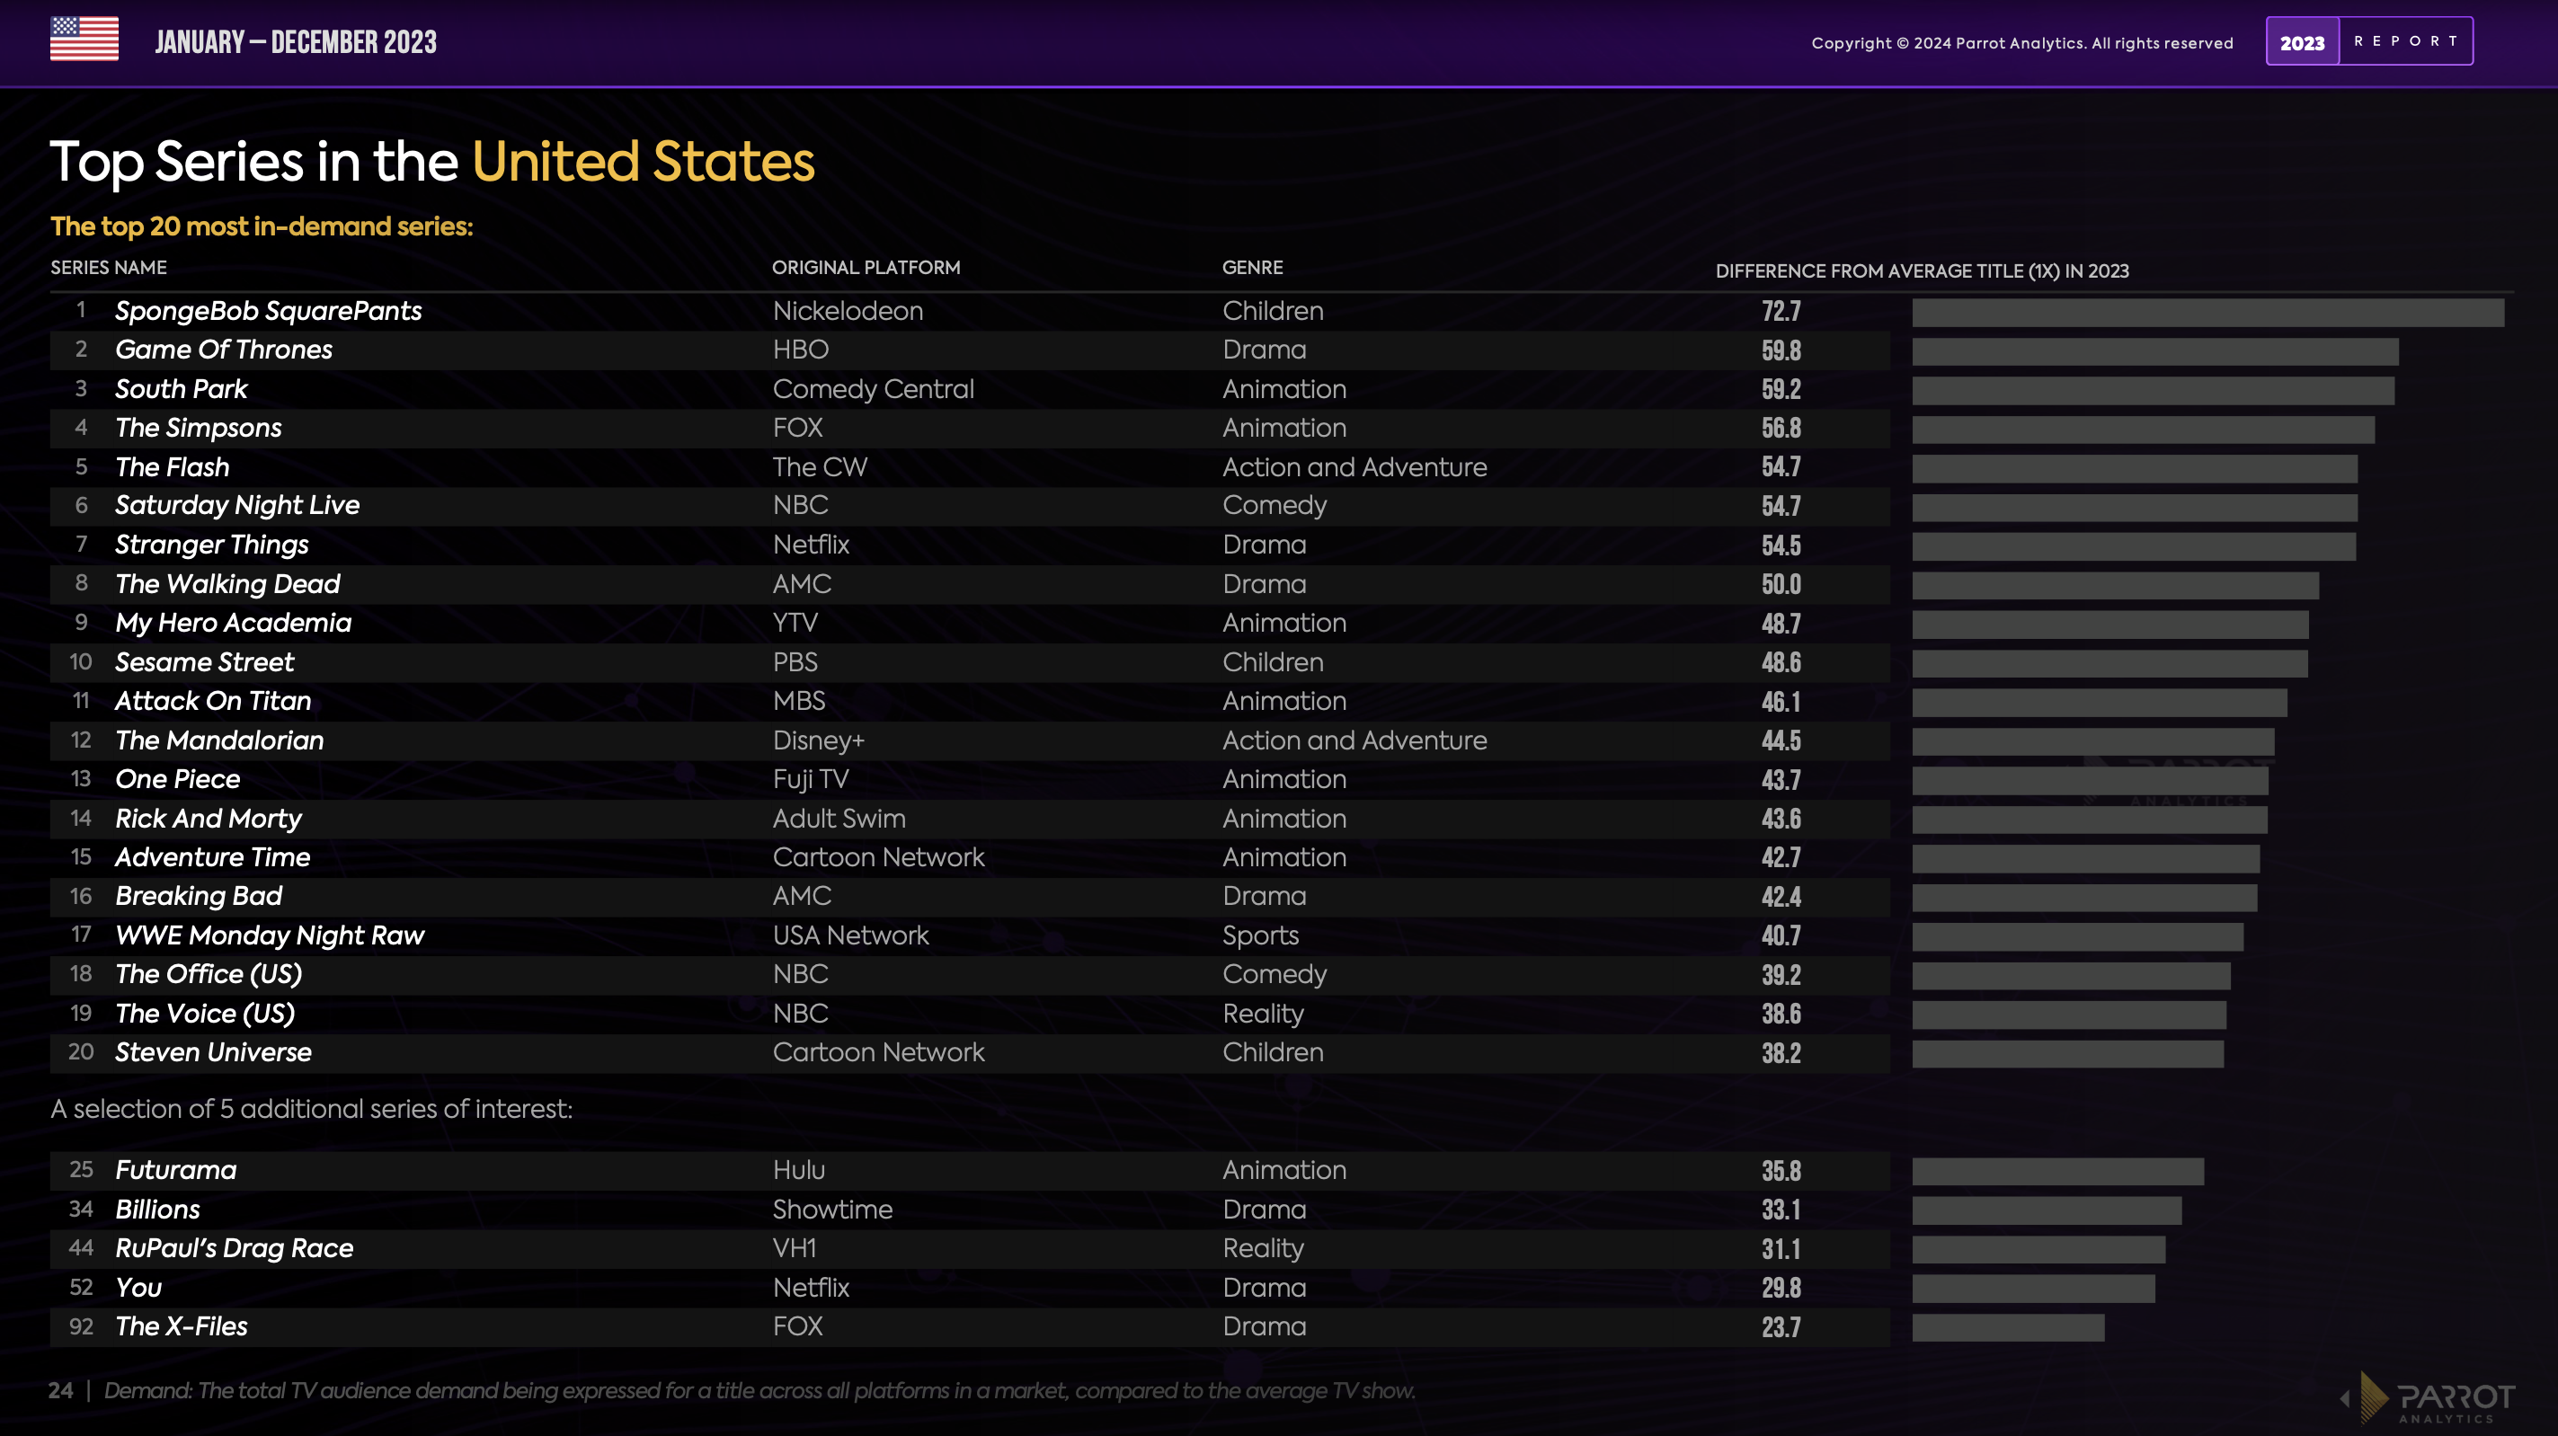Select RuPaul's Drag Race series name
Viewport: 2558px width, 1436px height.
tap(235, 1248)
